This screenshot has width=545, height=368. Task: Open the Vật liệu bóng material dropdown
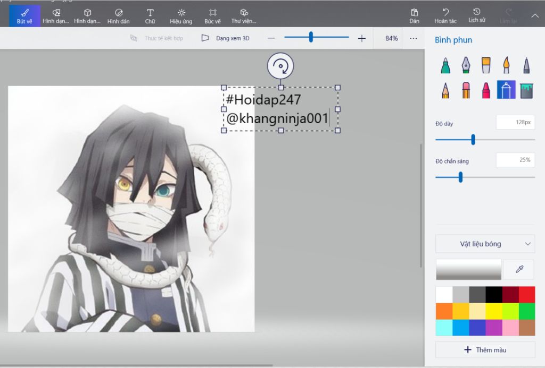[x=485, y=244]
